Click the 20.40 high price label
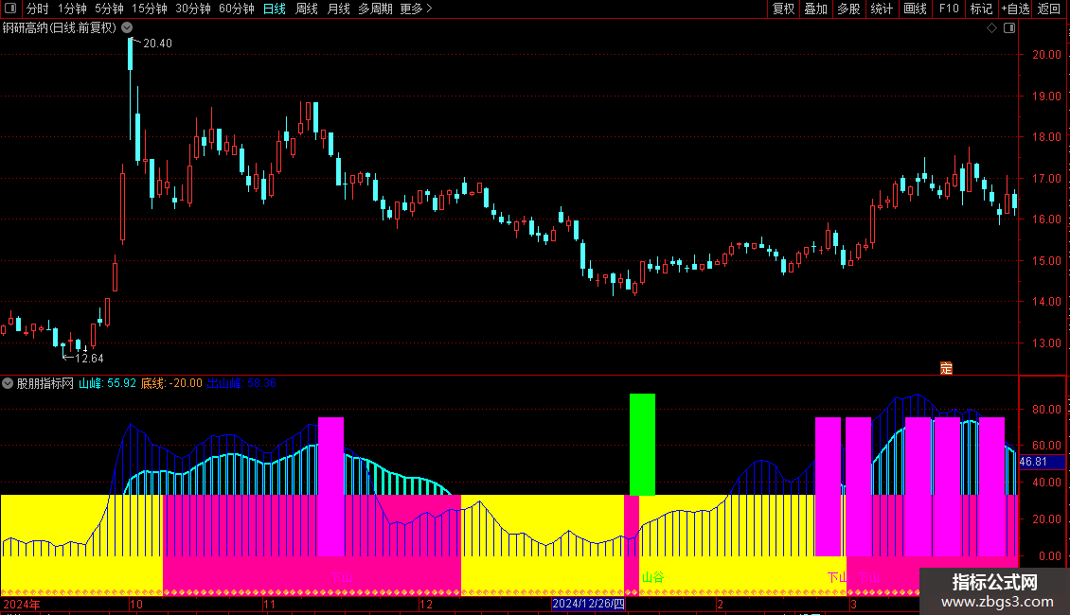Screen dimensions: 1070x615 pos(157,44)
